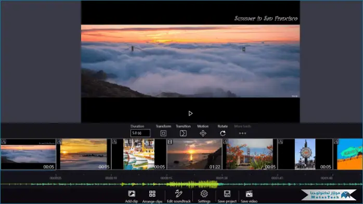Click the Rotate icon

[223, 133]
